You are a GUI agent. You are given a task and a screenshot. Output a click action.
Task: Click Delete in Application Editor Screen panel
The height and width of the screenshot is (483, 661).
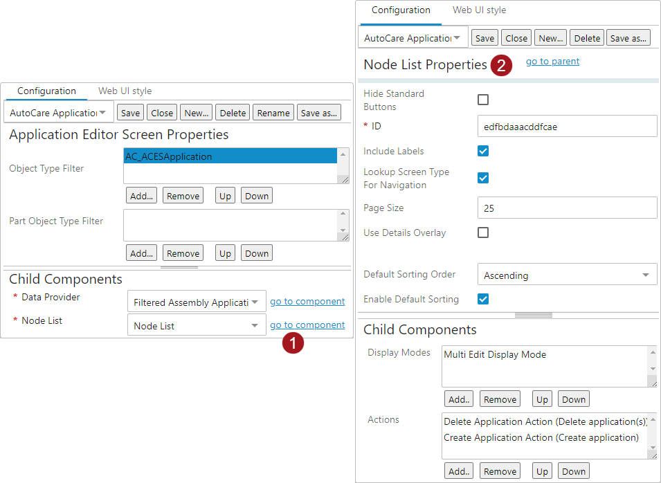(233, 113)
